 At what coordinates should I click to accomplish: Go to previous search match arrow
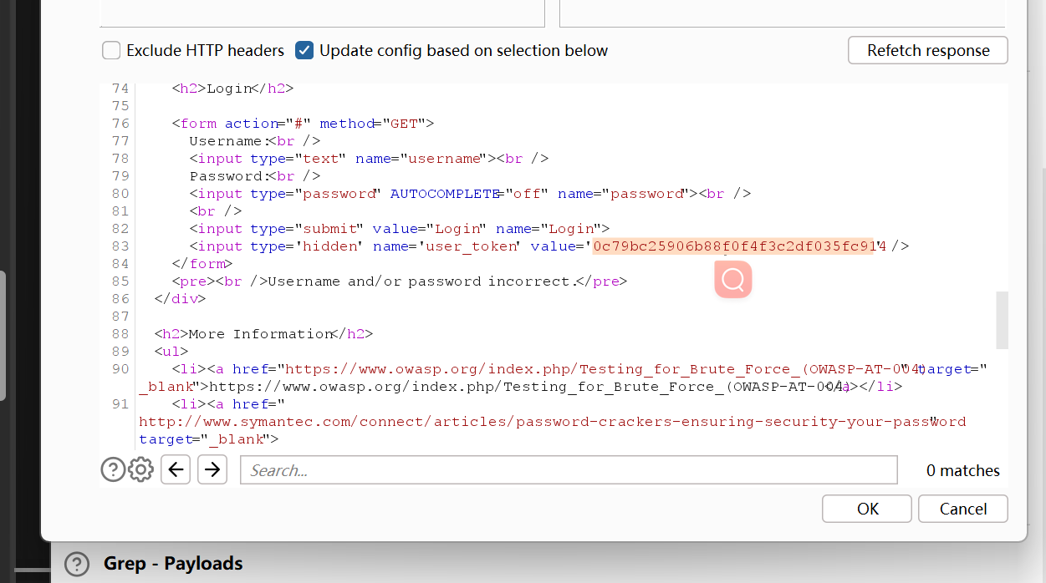pyautogui.click(x=176, y=469)
